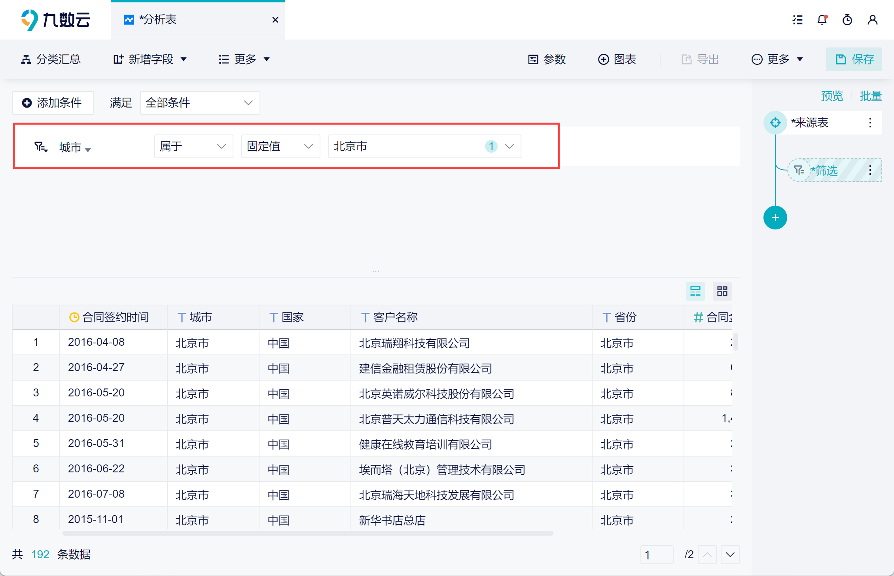Open the 属于 operator dropdown

(193, 146)
